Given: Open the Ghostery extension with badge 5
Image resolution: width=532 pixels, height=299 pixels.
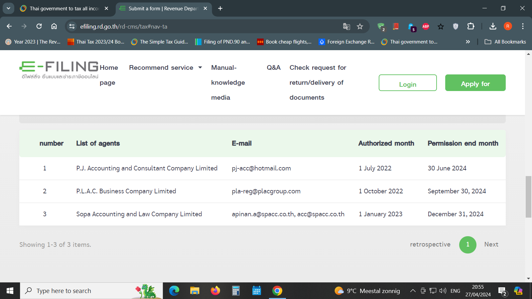Looking at the screenshot, I should pos(412,27).
